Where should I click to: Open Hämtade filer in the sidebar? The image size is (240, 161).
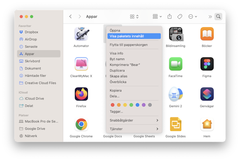[x=39, y=76]
